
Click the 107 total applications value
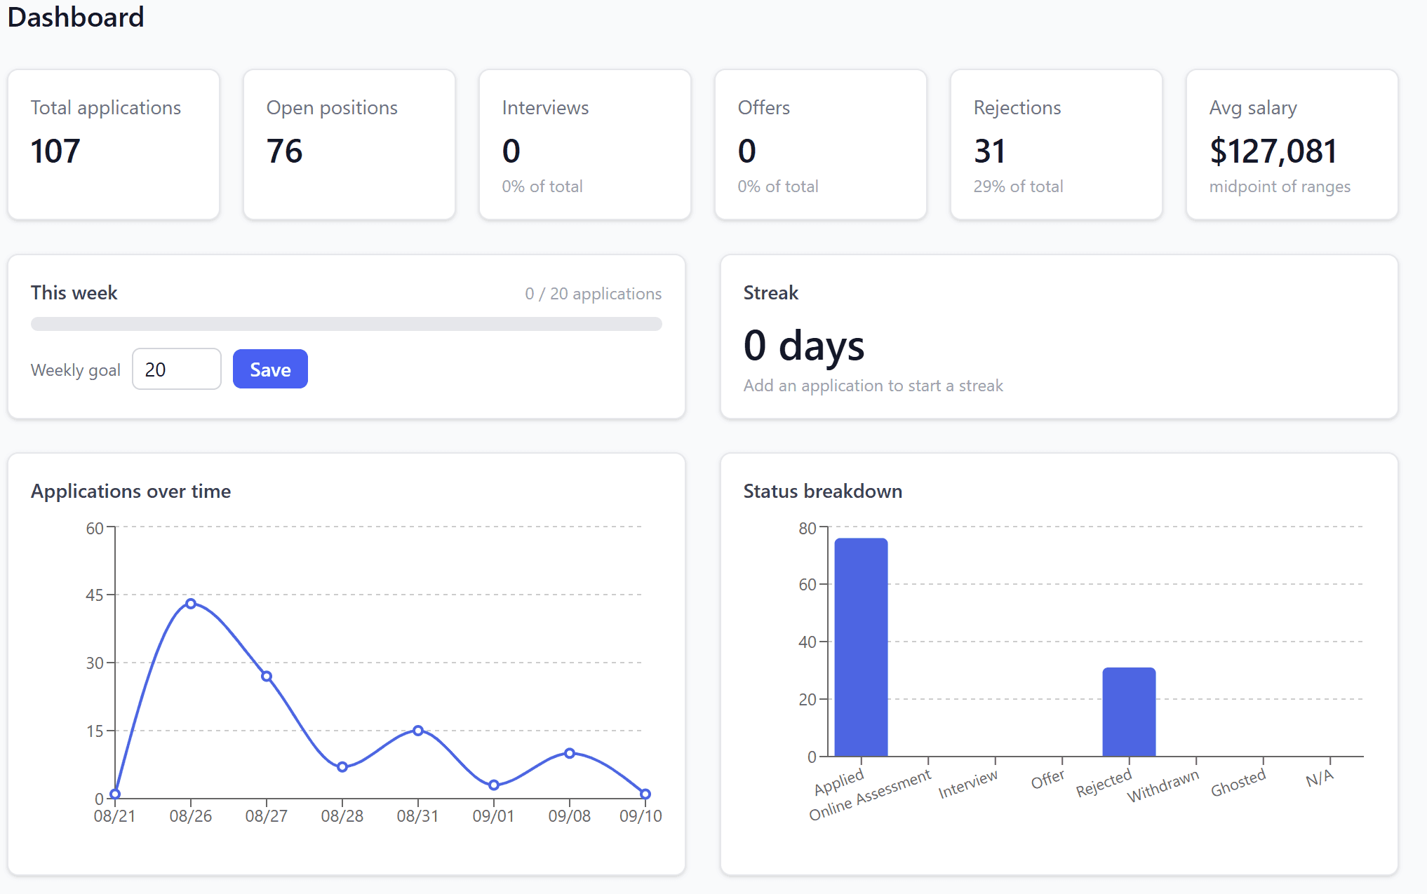(x=55, y=151)
